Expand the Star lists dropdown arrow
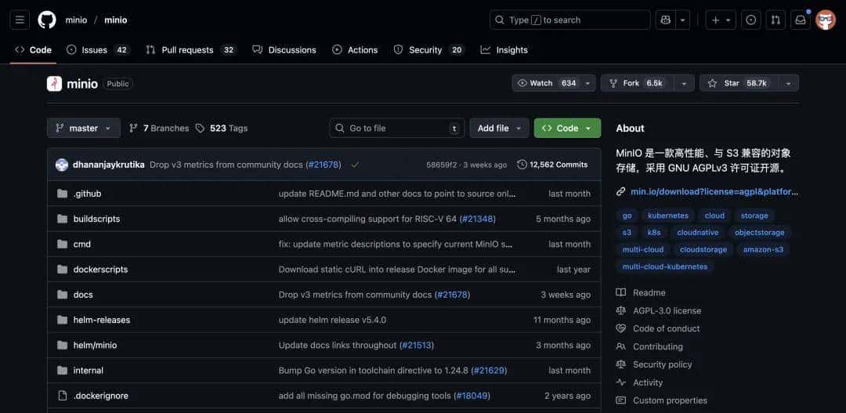 pyautogui.click(x=788, y=83)
